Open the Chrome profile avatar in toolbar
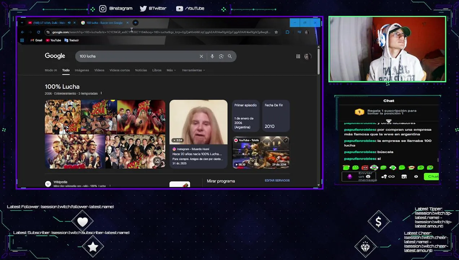This screenshot has width=459, height=260. pyautogui.click(x=307, y=32)
